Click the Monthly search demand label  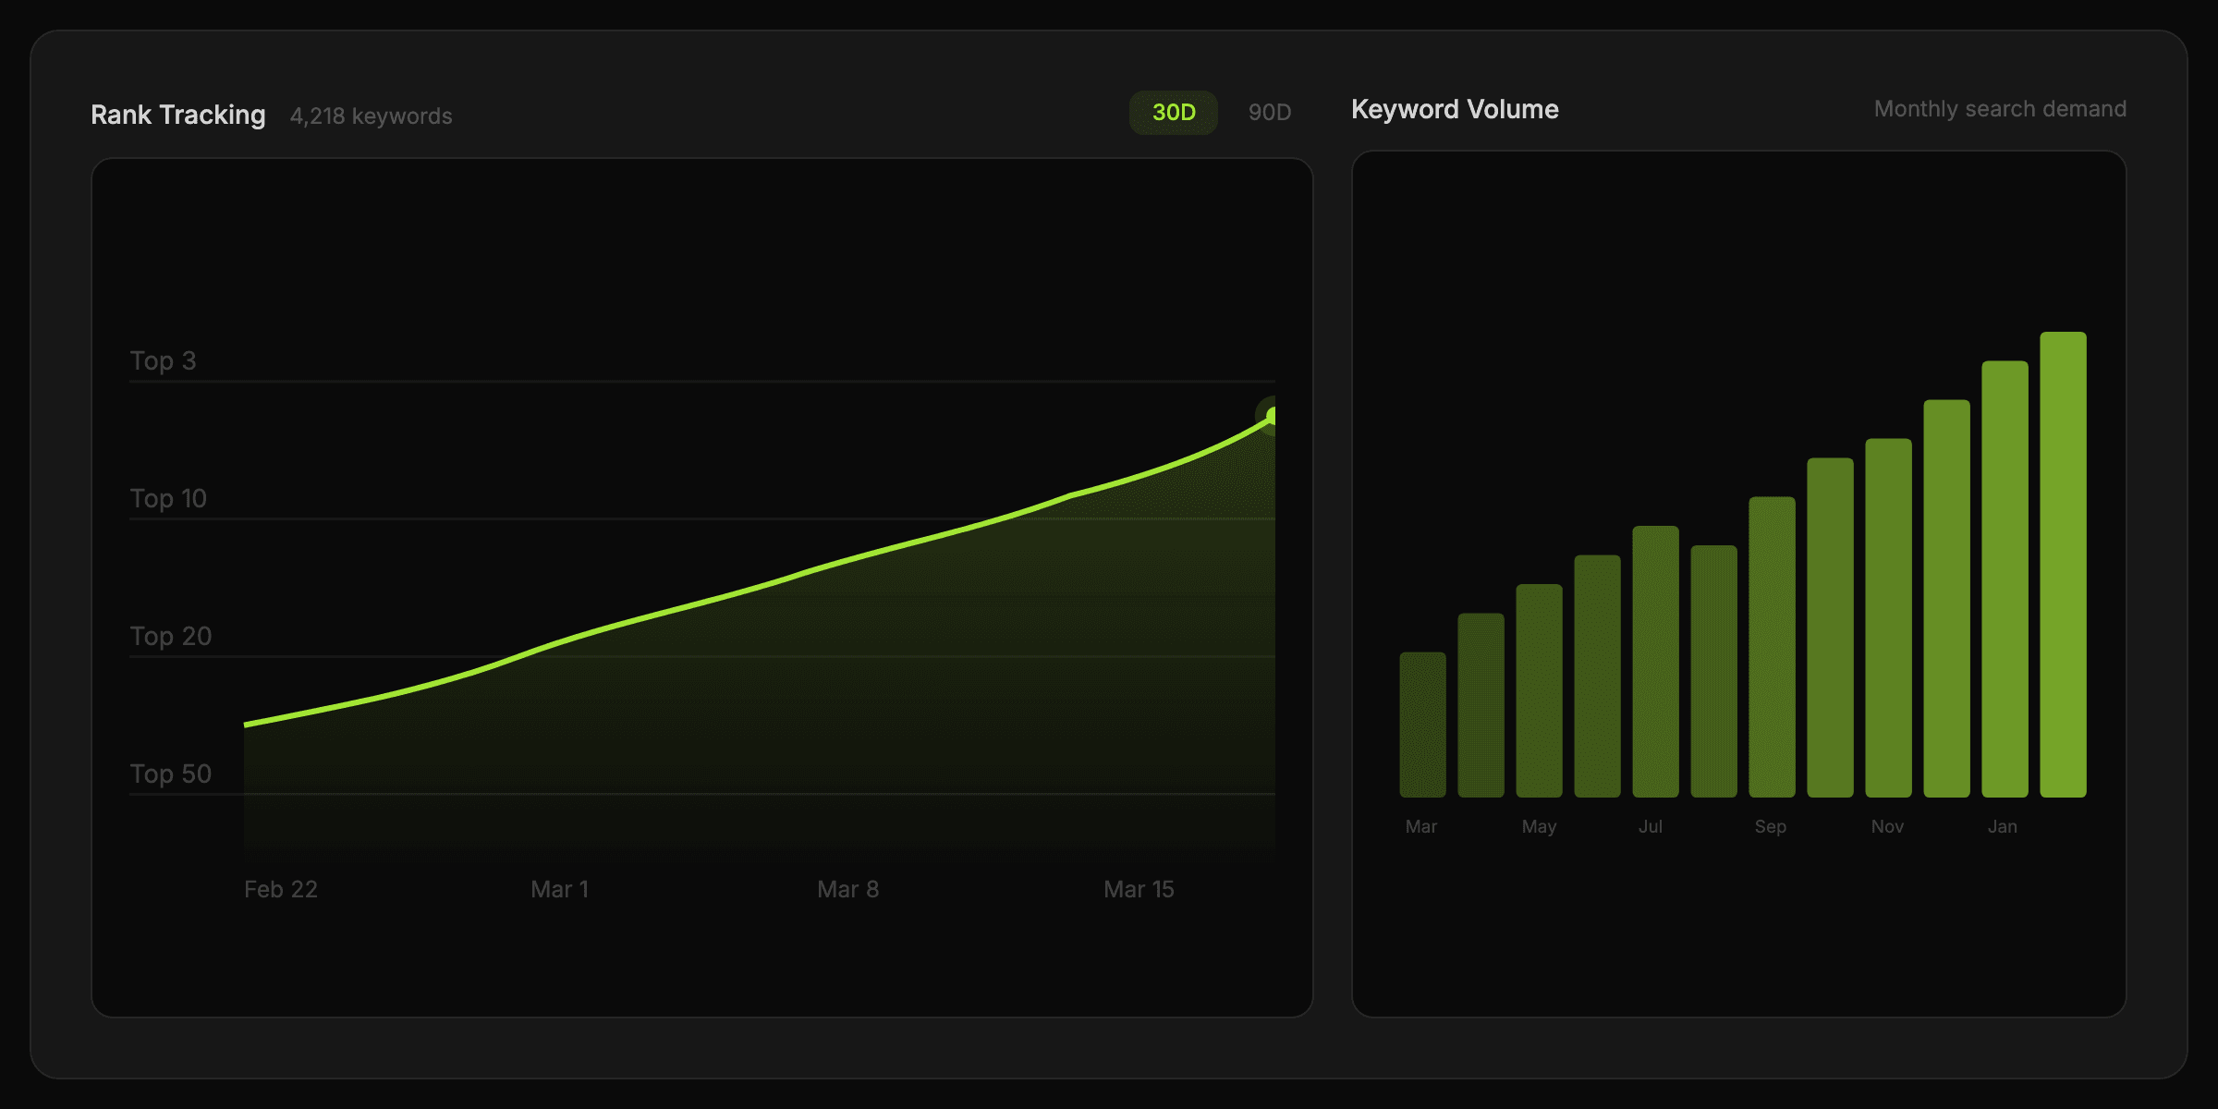pyautogui.click(x=1999, y=108)
